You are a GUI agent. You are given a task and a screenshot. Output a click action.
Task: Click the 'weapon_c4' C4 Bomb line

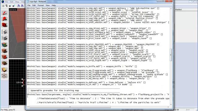tap(80, 84)
